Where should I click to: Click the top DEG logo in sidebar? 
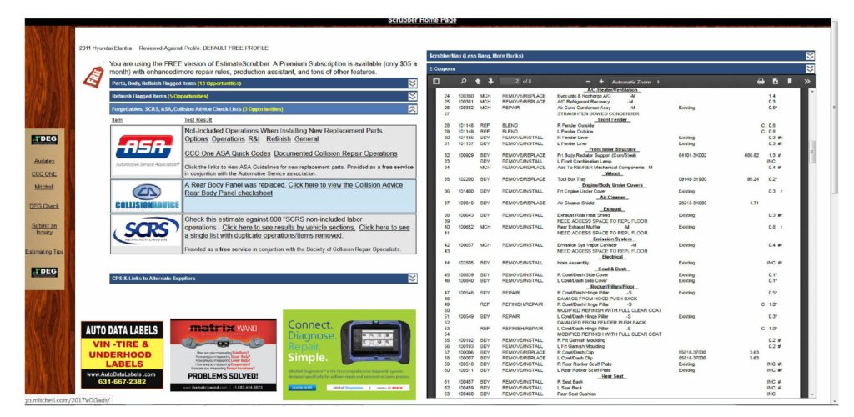45,140
